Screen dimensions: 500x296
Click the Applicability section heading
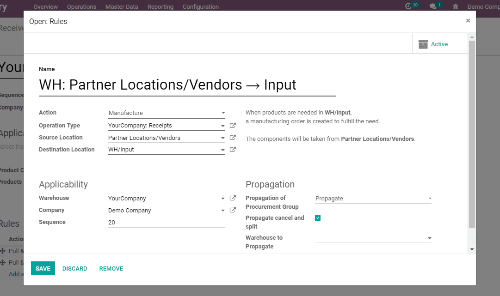63,184
